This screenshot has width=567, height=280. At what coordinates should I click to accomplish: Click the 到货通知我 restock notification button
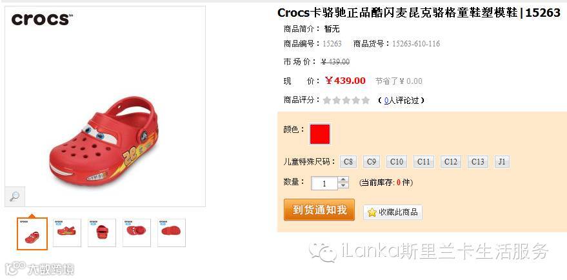(319, 210)
